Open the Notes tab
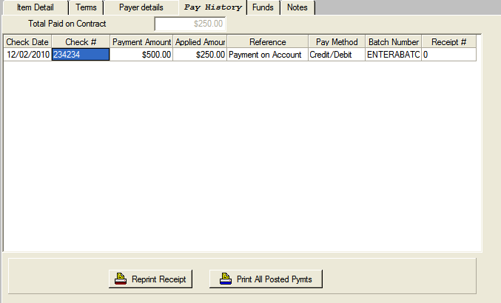 (297, 7)
